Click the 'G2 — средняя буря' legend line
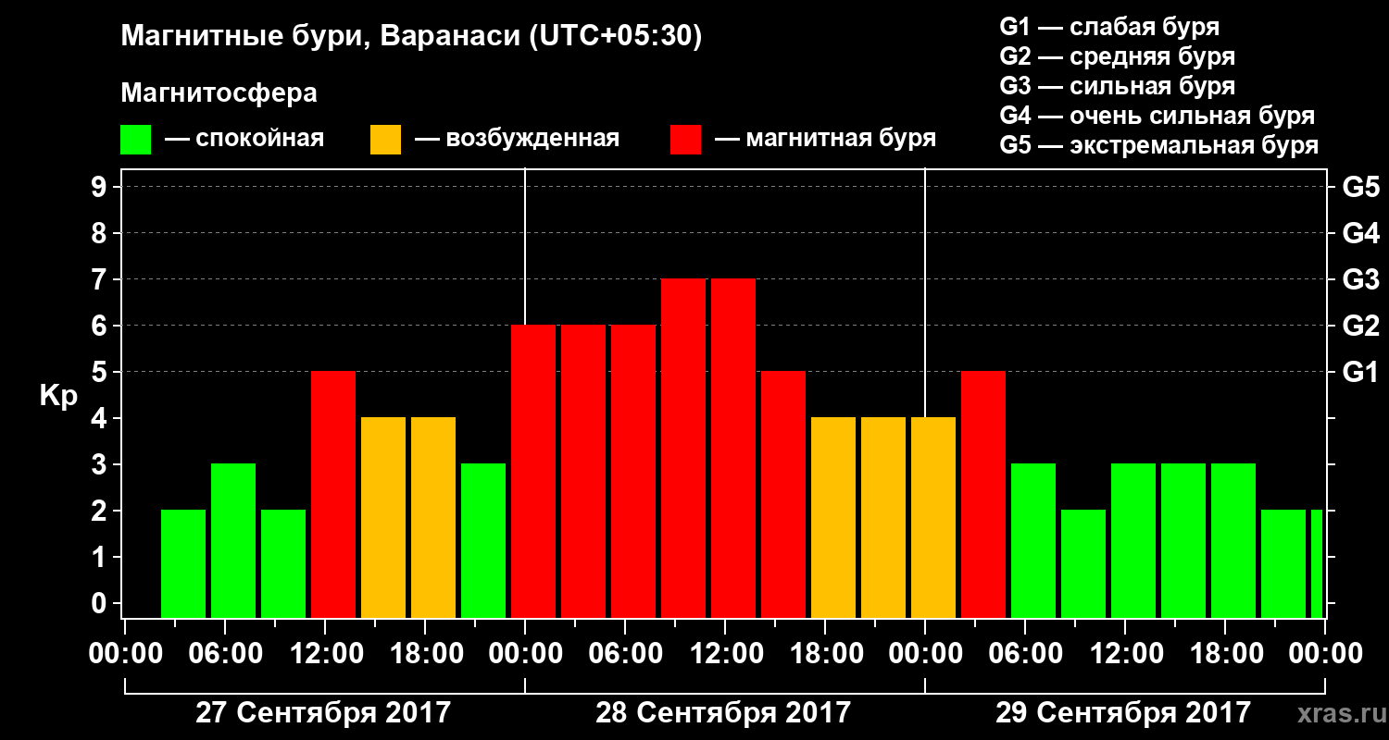 click(1118, 56)
